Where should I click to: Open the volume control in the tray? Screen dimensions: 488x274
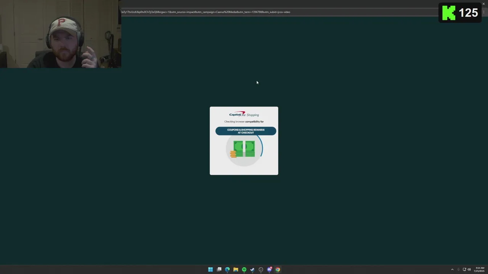[469, 269]
